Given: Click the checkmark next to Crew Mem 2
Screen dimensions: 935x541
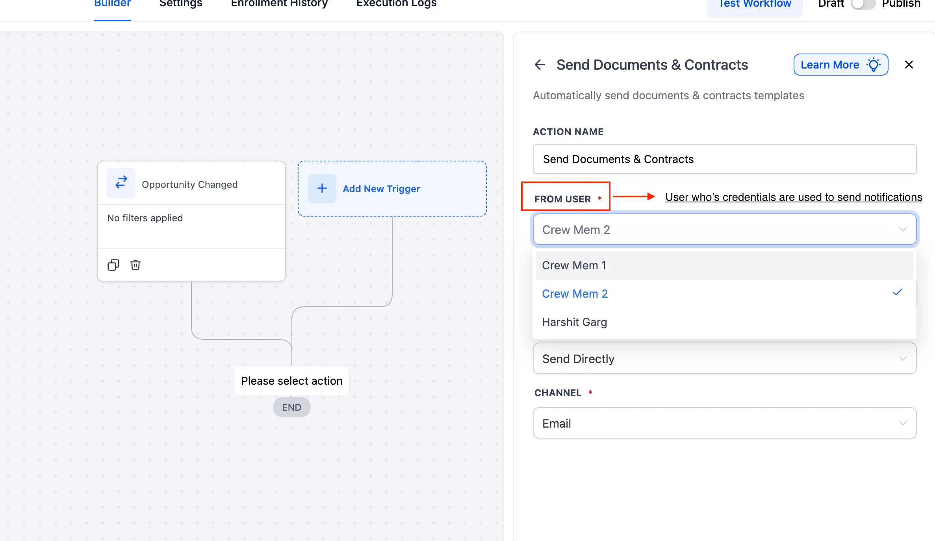Looking at the screenshot, I should [898, 292].
